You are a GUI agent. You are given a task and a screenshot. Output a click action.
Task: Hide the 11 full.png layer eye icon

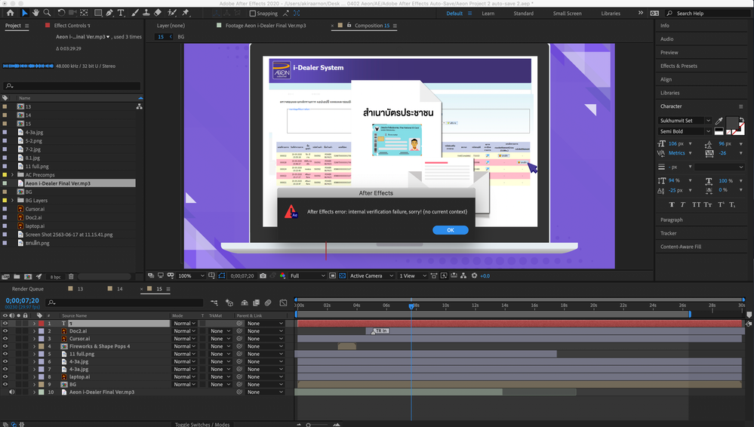[5, 353]
